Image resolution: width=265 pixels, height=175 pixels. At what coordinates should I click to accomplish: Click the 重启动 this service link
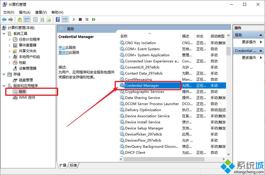[x=63, y=53]
